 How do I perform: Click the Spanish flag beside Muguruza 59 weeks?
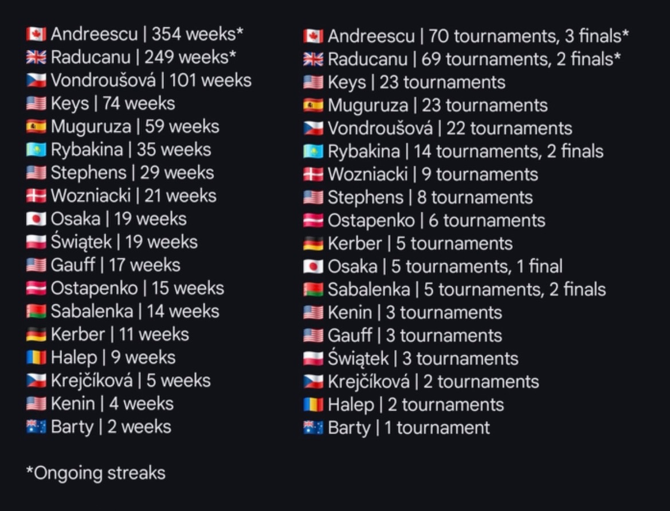(36, 127)
